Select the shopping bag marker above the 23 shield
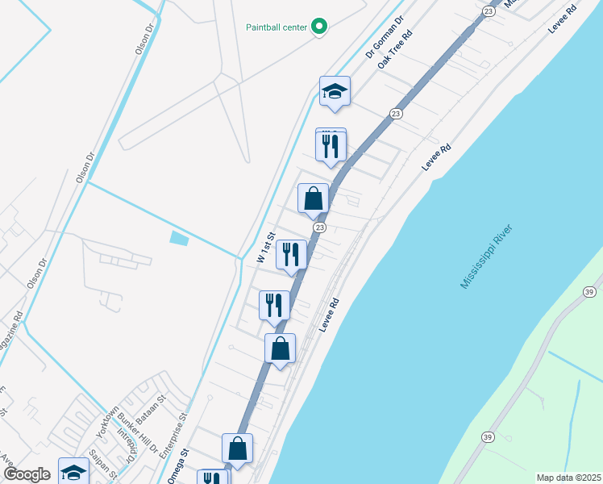603x484 pixels. click(x=314, y=201)
